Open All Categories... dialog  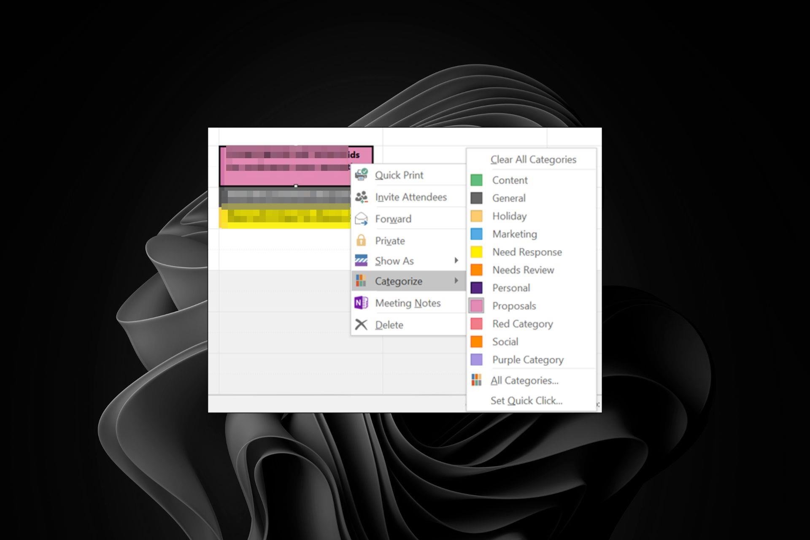[524, 381]
